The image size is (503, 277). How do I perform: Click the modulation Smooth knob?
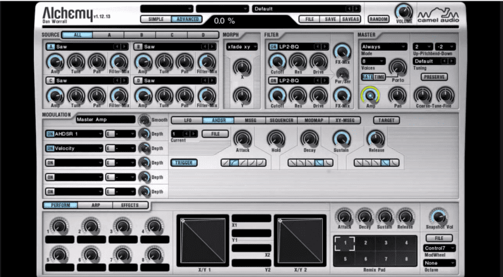pyautogui.click(x=144, y=120)
